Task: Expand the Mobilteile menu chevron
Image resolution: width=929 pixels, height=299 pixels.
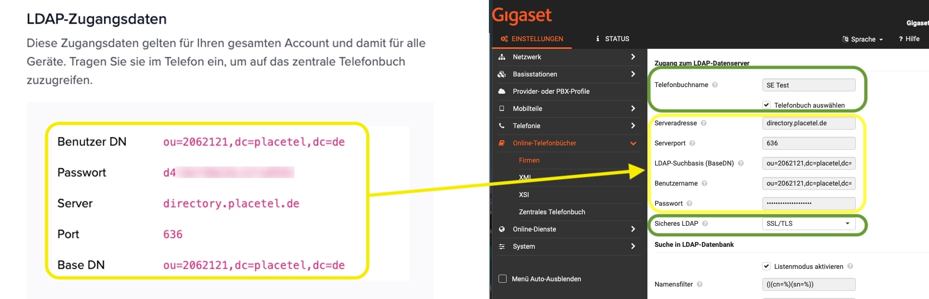Action: pyautogui.click(x=633, y=109)
